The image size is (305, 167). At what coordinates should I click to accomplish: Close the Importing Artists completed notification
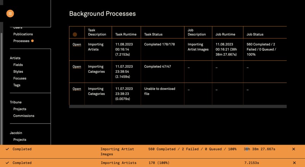[x=294, y=163]
